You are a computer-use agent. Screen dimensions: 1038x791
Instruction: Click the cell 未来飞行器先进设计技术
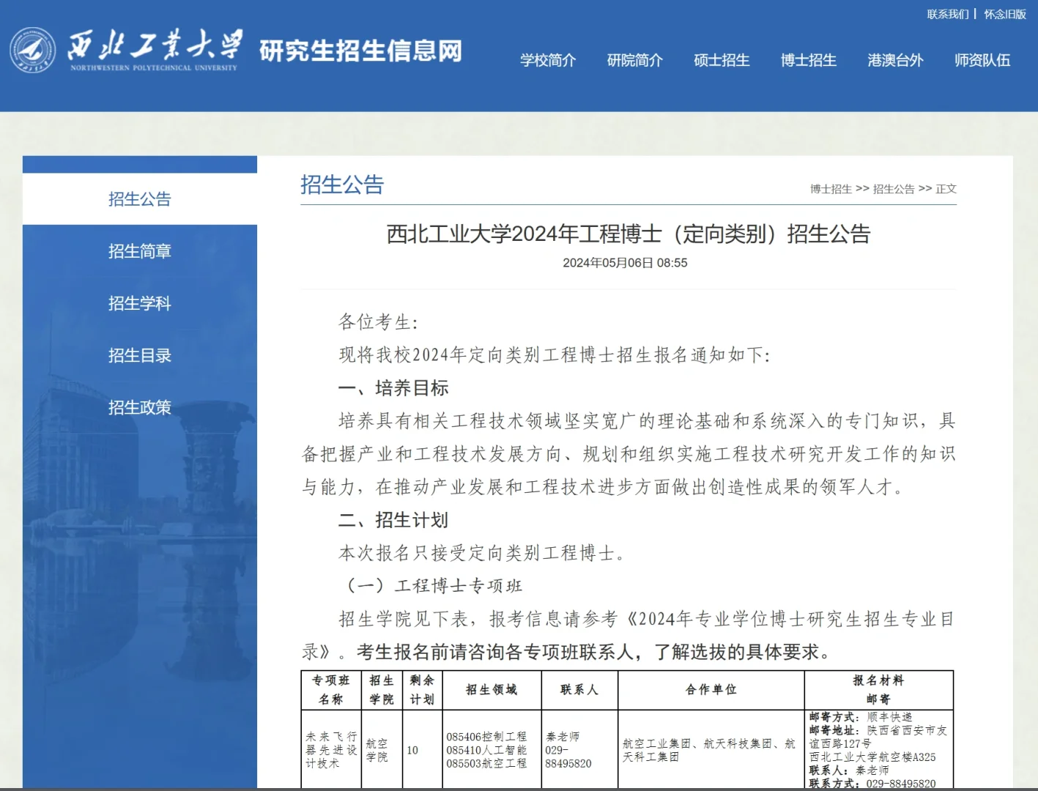tap(331, 750)
